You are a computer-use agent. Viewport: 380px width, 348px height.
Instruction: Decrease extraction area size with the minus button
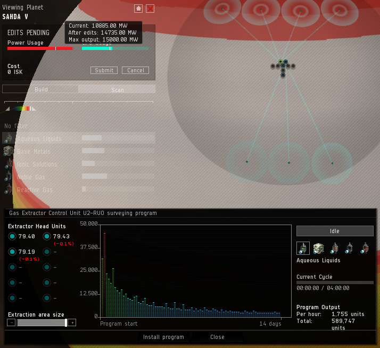pyautogui.click(x=11, y=322)
